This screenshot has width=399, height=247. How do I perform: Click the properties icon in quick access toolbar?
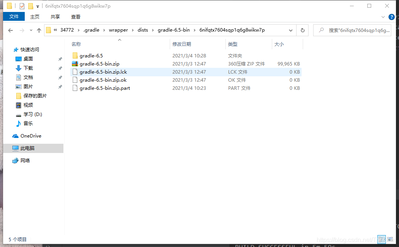pyautogui.click(x=22, y=6)
